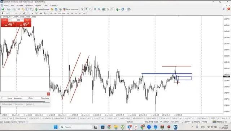Select the vertical line drawing tool

click(12, 13)
